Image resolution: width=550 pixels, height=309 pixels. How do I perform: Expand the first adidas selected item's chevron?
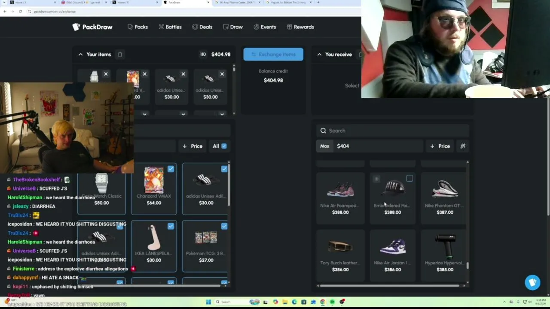click(x=183, y=114)
